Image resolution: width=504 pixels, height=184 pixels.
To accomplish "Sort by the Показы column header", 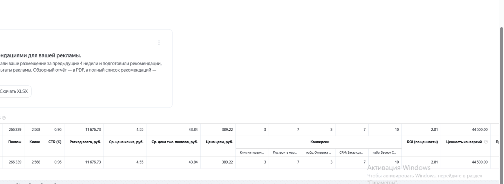I will 15,142.
